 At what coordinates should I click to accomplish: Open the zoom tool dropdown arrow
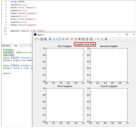pos(56,39)
